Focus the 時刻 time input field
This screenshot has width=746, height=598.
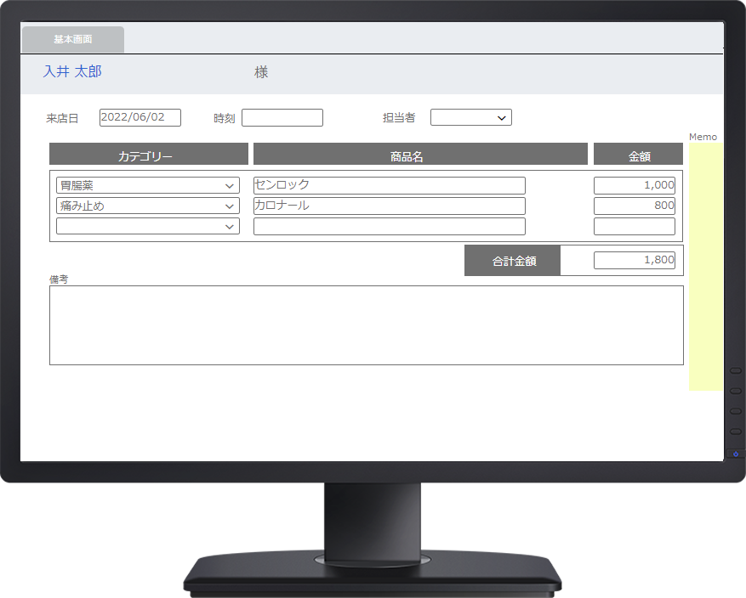pyautogui.click(x=282, y=118)
